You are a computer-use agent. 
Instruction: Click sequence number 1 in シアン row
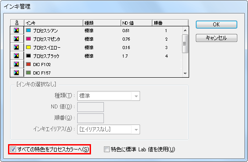(x=166, y=30)
